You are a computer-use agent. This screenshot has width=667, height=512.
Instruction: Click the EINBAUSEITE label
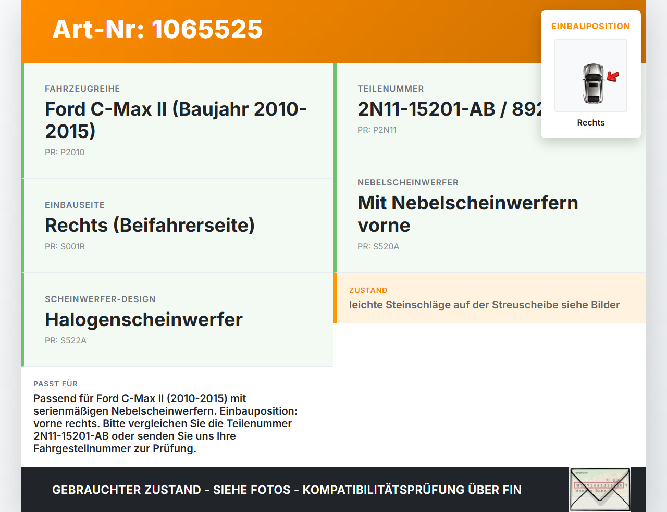[75, 205]
